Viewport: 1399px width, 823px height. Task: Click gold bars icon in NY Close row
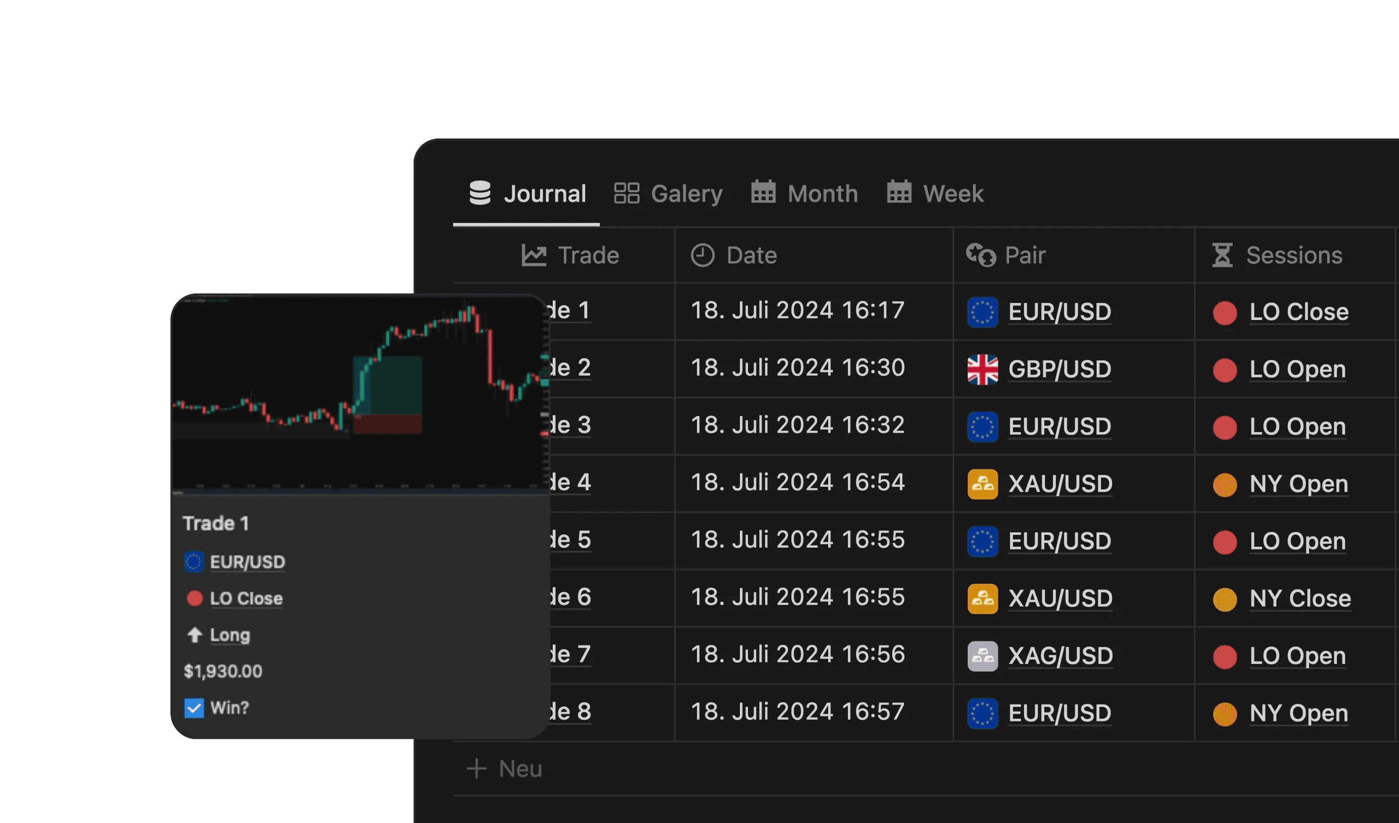(983, 599)
